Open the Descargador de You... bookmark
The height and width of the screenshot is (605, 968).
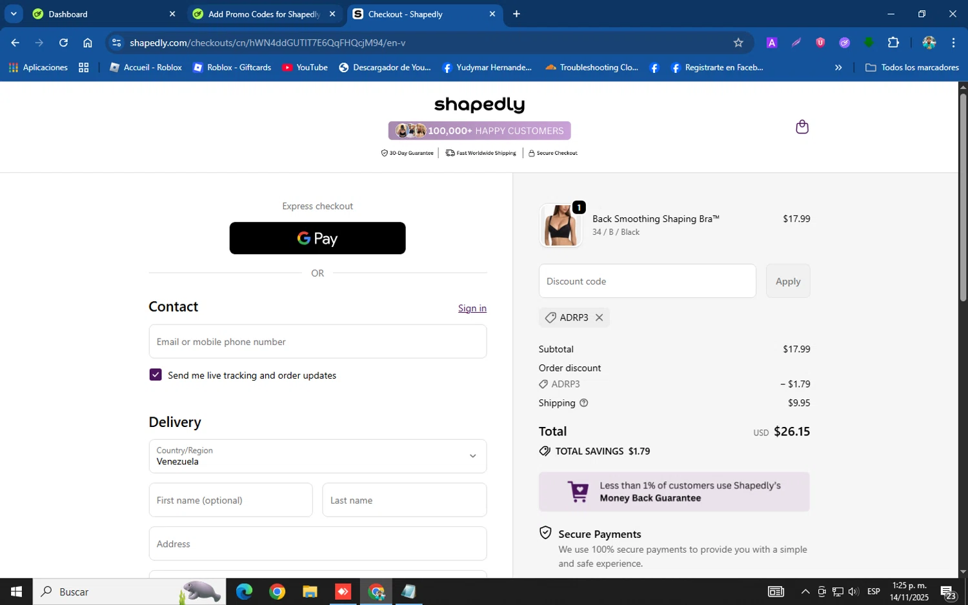(385, 67)
